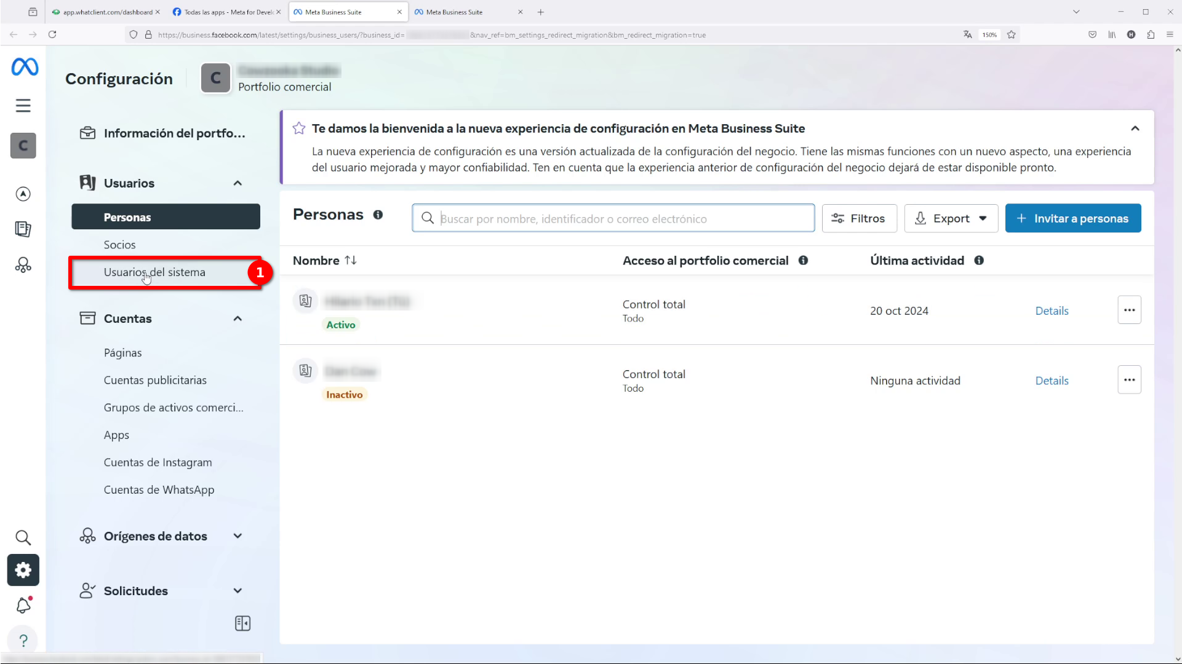Open more options for the Inactivo user row
This screenshot has width=1182, height=664.
pyautogui.click(x=1129, y=380)
